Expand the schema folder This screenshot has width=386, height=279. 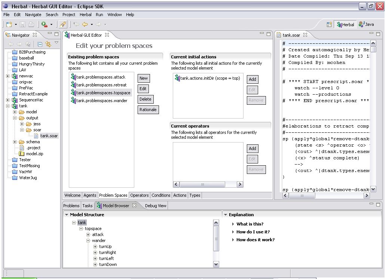[x=15, y=142]
